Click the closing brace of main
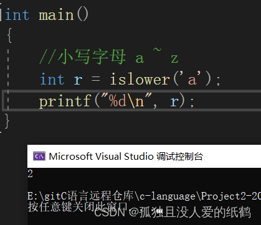 point(7,121)
